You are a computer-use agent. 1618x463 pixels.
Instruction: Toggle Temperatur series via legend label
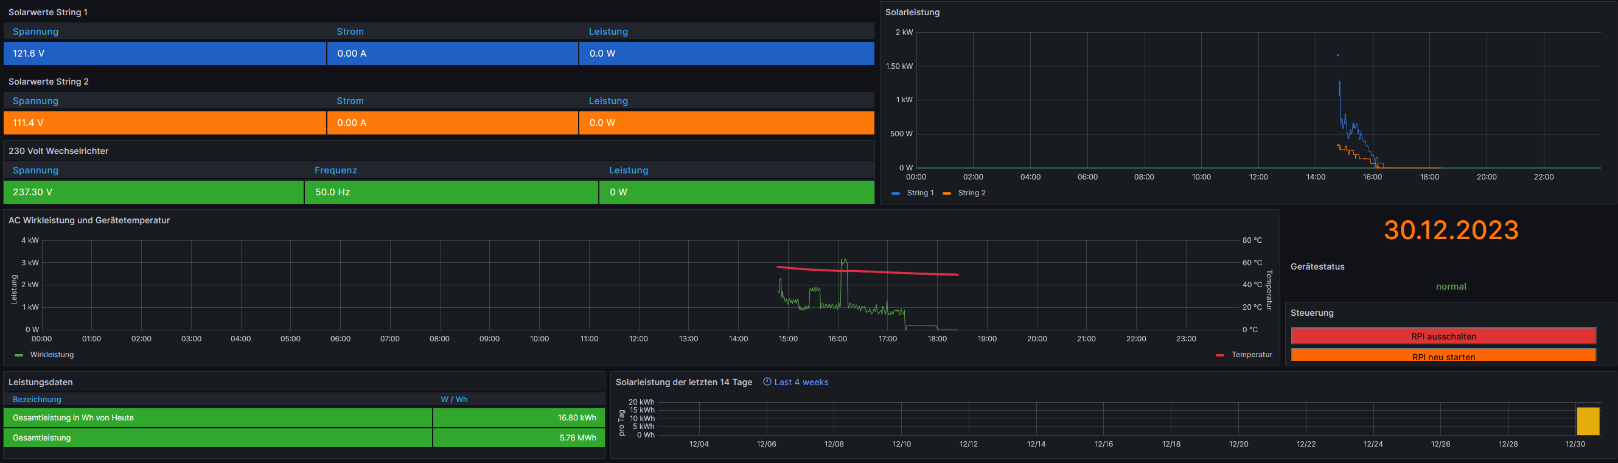point(1251,355)
